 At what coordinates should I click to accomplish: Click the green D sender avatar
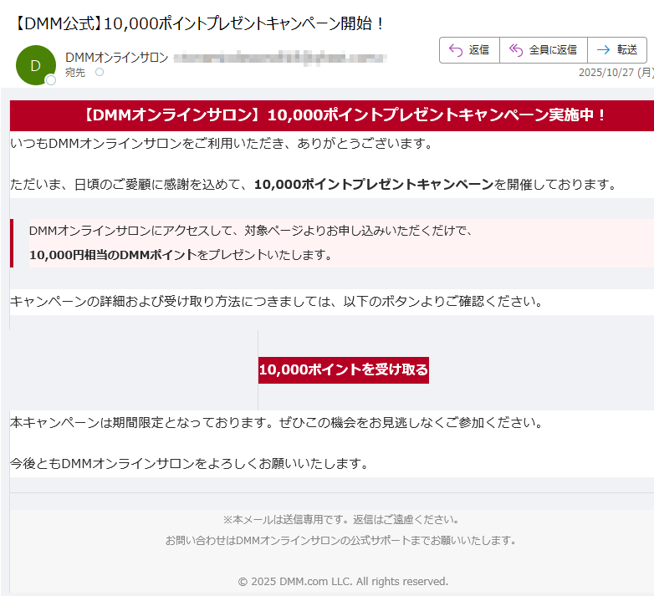pyautogui.click(x=36, y=65)
